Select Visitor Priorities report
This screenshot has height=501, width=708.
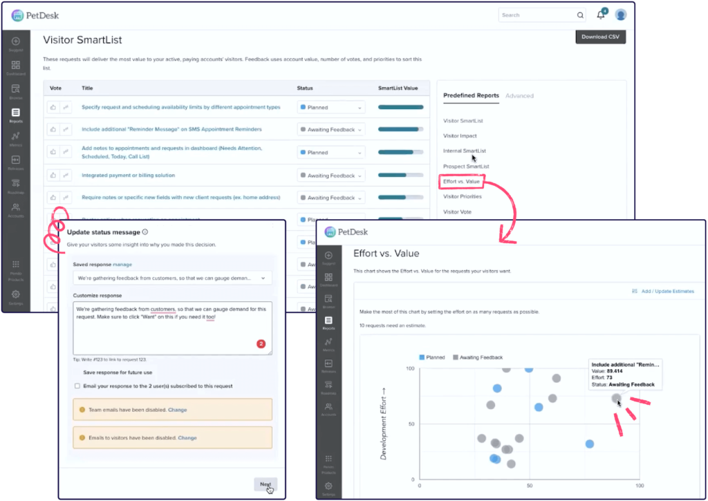click(463, 197)
